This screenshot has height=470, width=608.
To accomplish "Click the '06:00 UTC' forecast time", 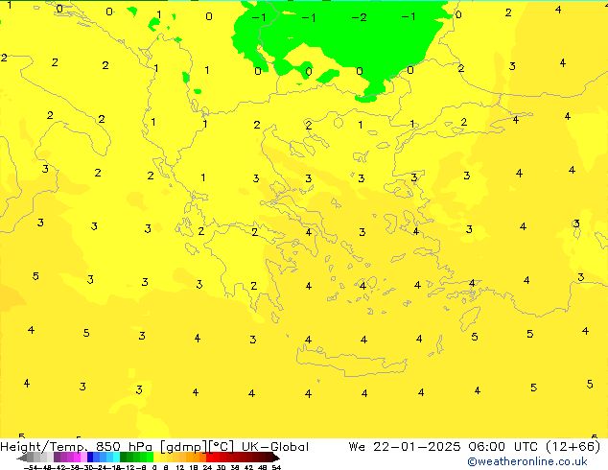I will pyautogui.click(x=503, y=447).
